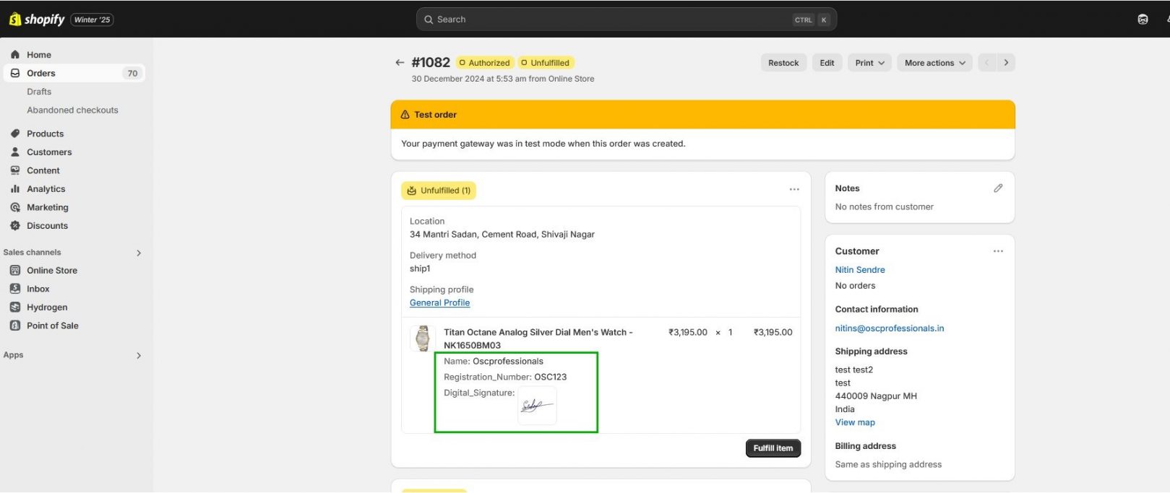Open the General Profile link
Viewport: 1170px width, 493px height.
439,303
